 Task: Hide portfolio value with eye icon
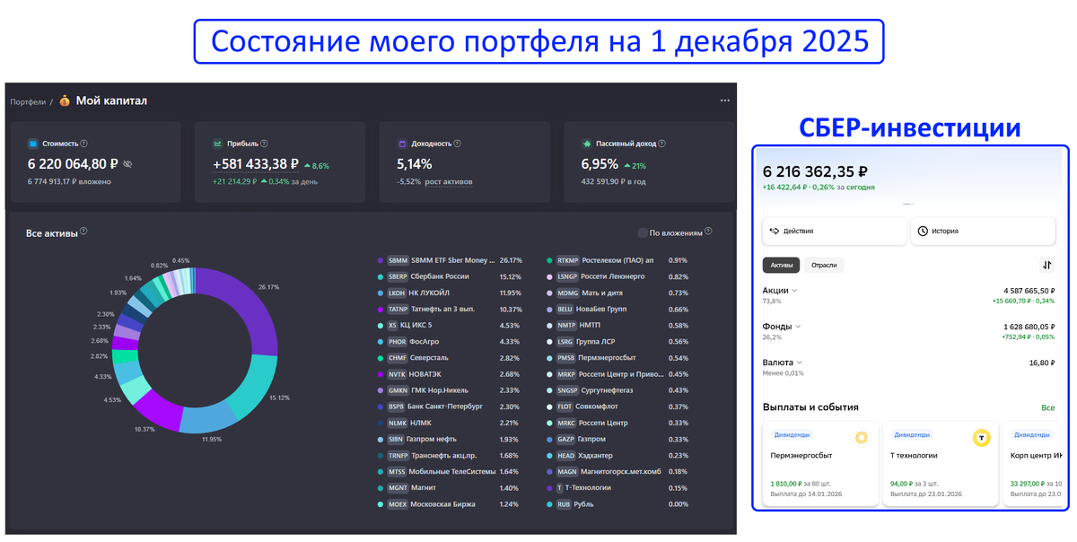[127, 164]
